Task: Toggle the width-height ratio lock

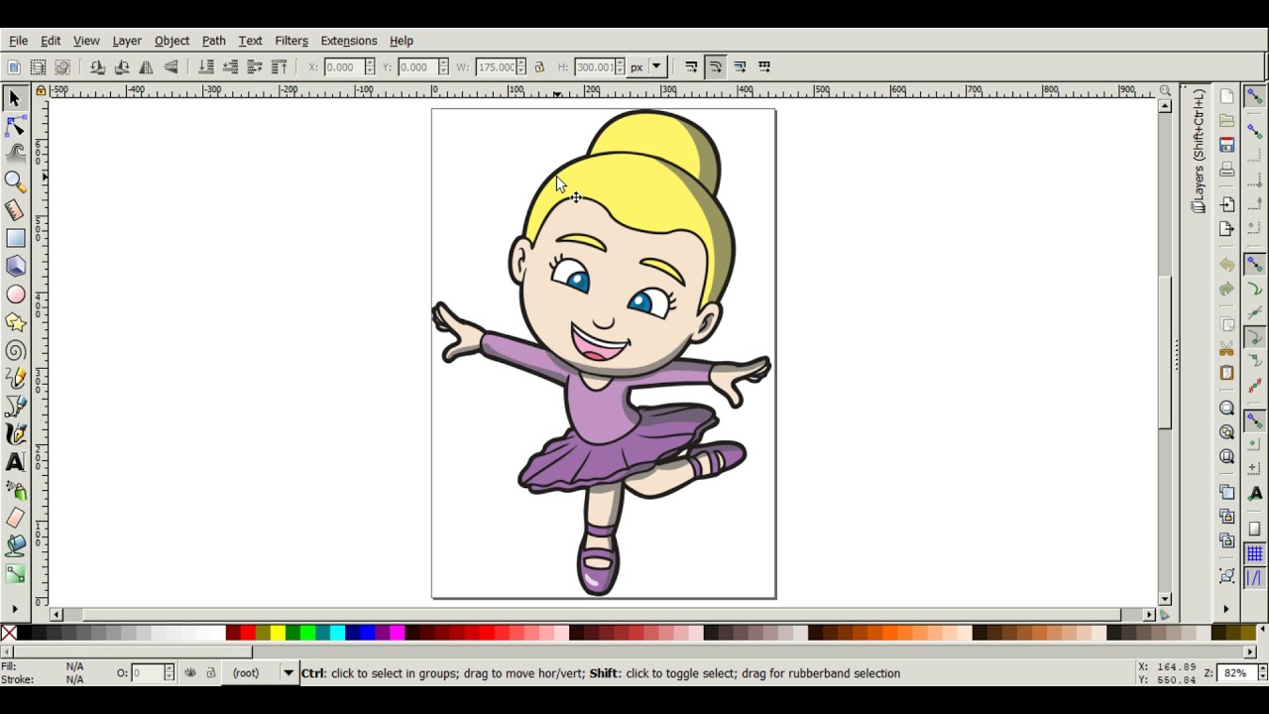Action: tap(539, 67)
